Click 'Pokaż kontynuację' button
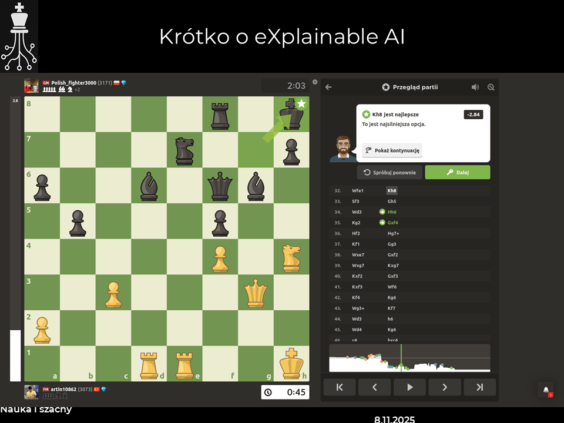The width and height of the screenshot is (564, 423). pyautogui.click(x=392, y=150)
